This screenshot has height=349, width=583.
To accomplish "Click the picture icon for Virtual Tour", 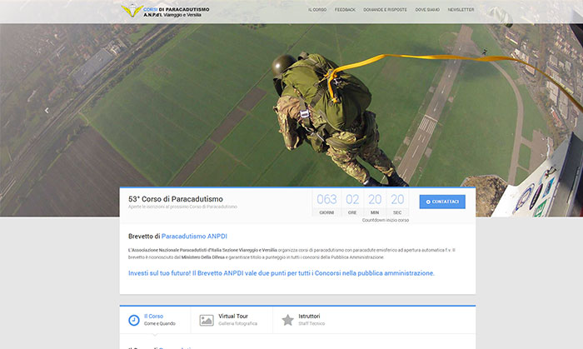I will [x=207, y=320].
